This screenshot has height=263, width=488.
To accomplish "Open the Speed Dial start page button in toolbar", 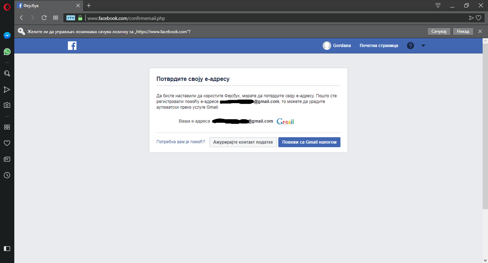I will [x=55, y=18].
